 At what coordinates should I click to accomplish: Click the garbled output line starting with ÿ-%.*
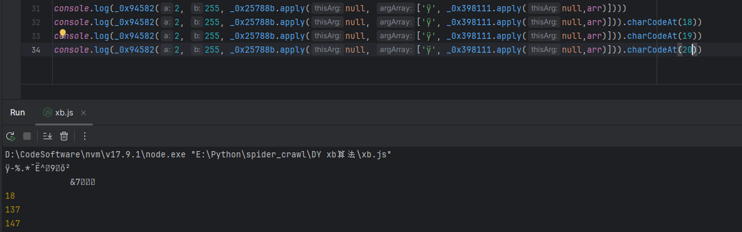[38, 168]
